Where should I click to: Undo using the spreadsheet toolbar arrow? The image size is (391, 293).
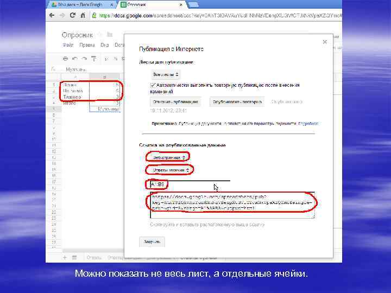coord(74,59)
